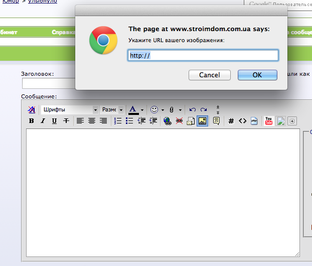Insert a YouTube video
This screenshot has width=312, height=266.
tap(269, 121)
